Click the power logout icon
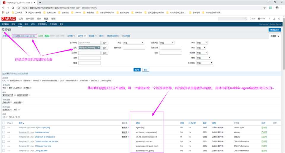This screenshot has width=285, height=153. coord(279,18)
